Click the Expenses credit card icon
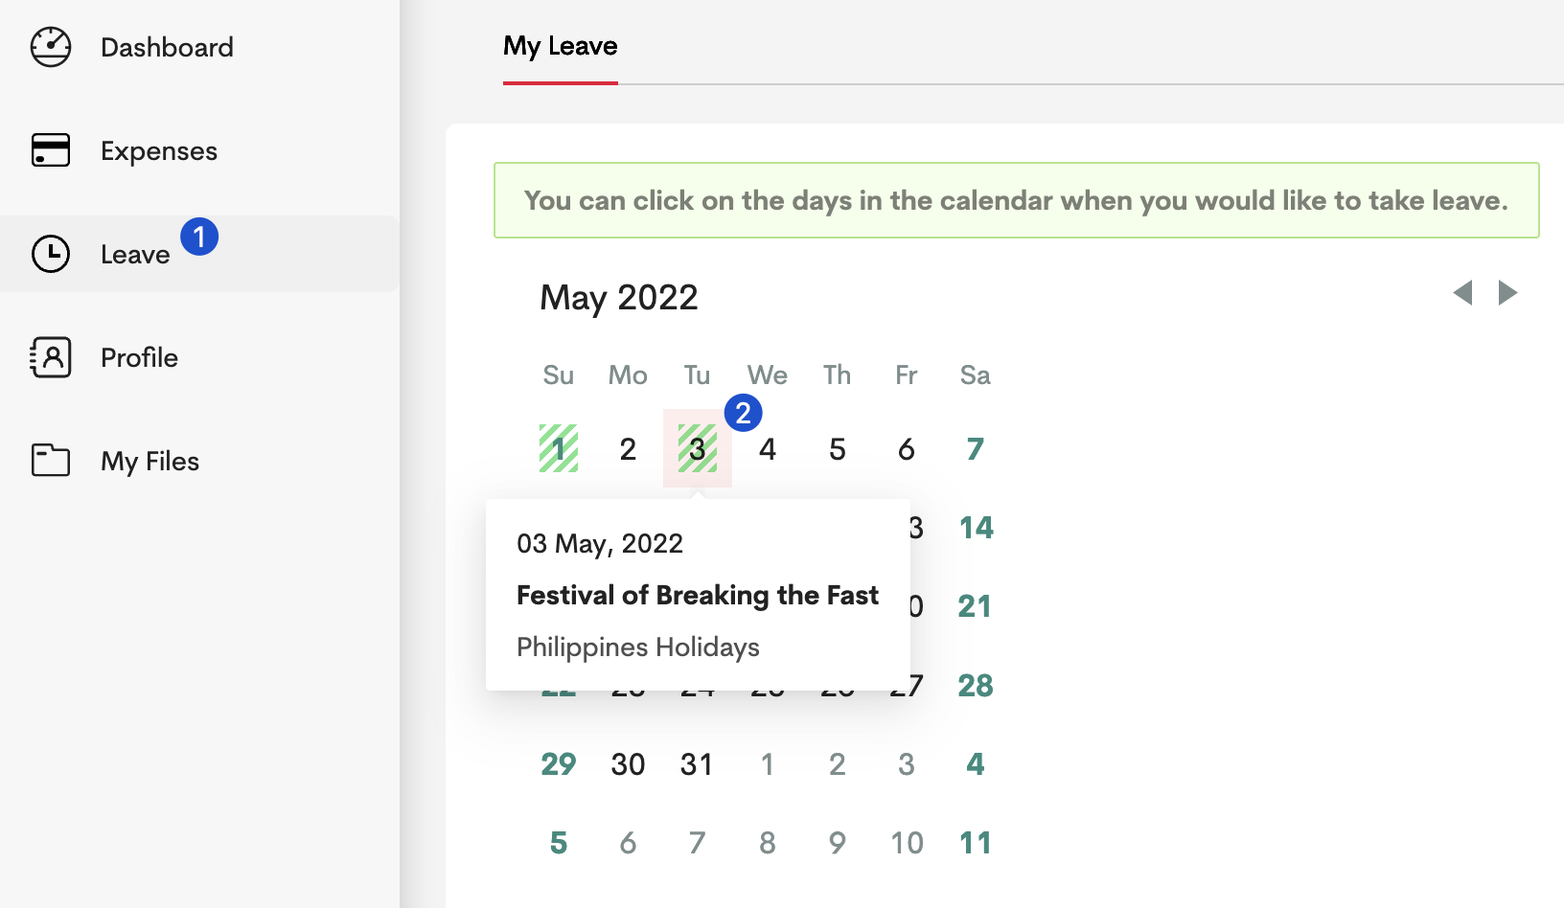The height and width of the screenshot is (908, 1564). pos(51,150)
